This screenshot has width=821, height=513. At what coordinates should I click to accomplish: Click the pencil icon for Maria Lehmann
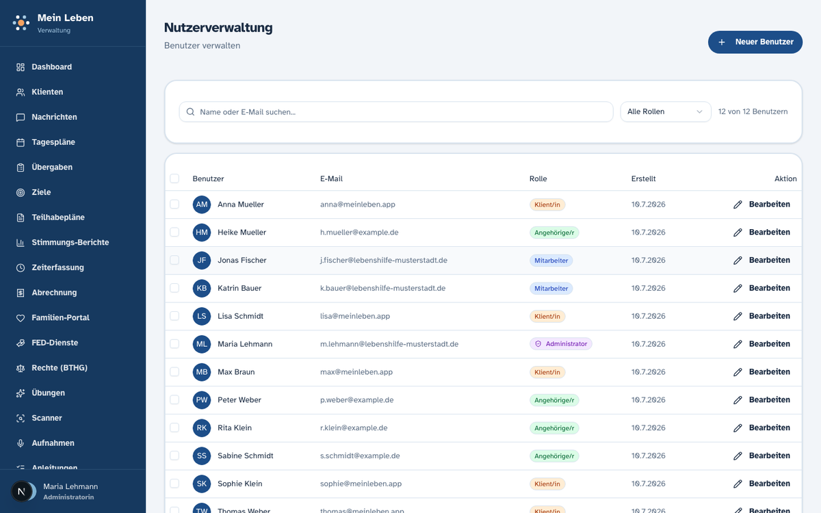tap(738, 344)
